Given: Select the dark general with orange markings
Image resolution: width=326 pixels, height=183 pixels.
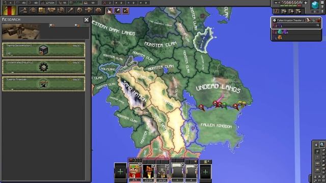Looking at the screenshot, I should click(x=148, y=171).
